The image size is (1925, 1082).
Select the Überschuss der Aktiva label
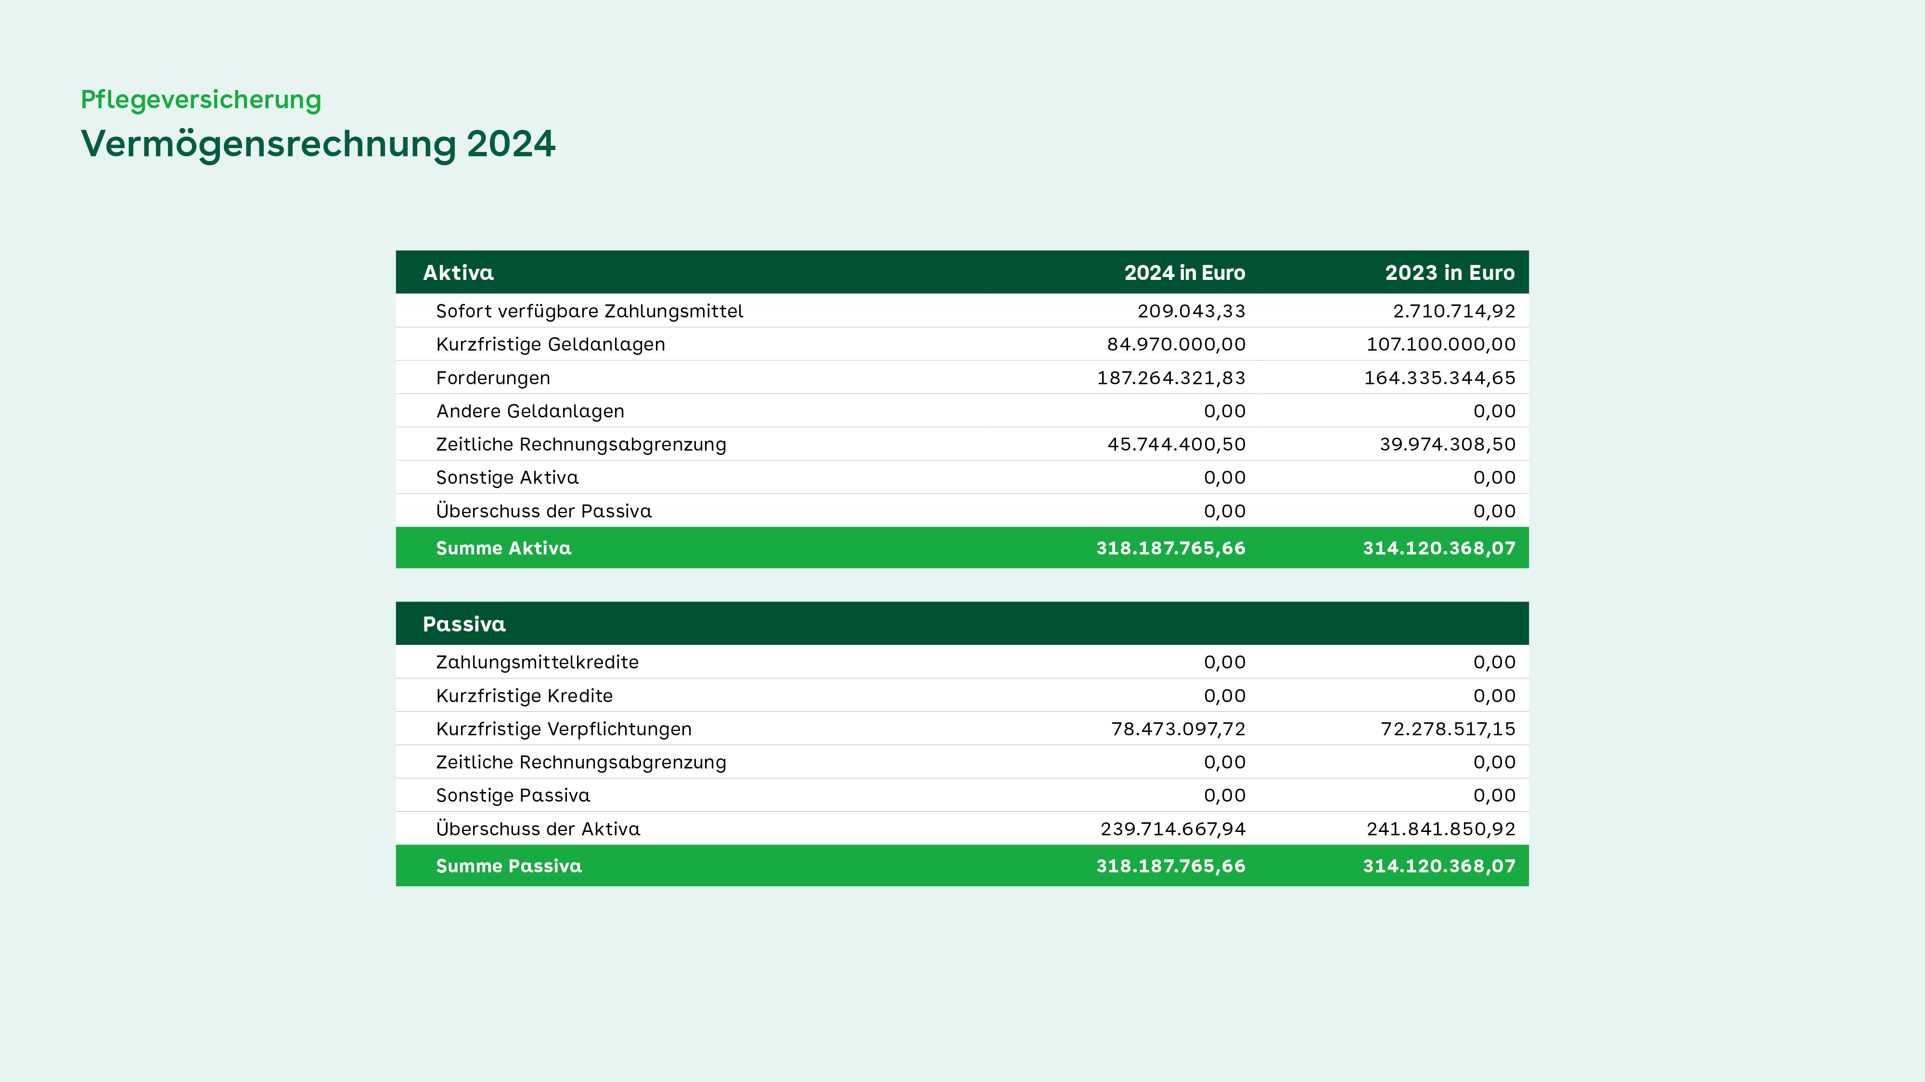(x=538, y=828)
